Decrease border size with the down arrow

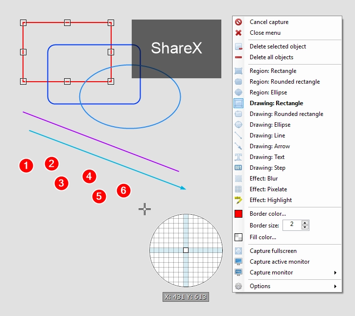(x=305, y=227)
